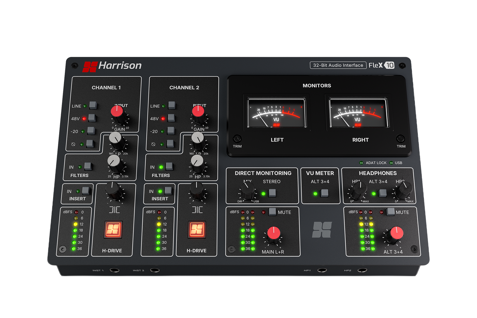The width and height of the screenshot is (477, 318).
Task: Click the ADAT LOCK indicator LED
Action: (x=361, y=163)
